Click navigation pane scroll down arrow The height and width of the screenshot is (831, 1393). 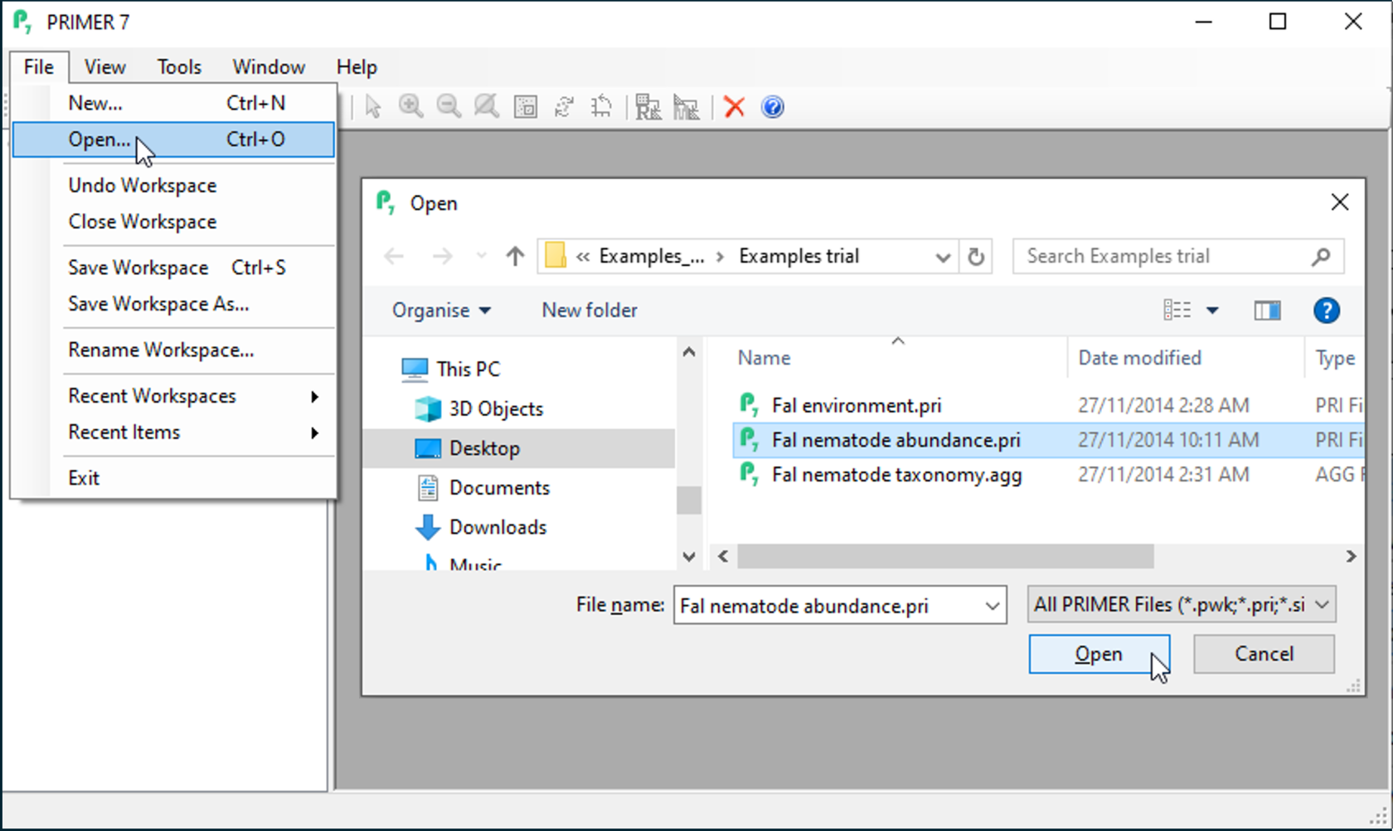tap(688, 558)
